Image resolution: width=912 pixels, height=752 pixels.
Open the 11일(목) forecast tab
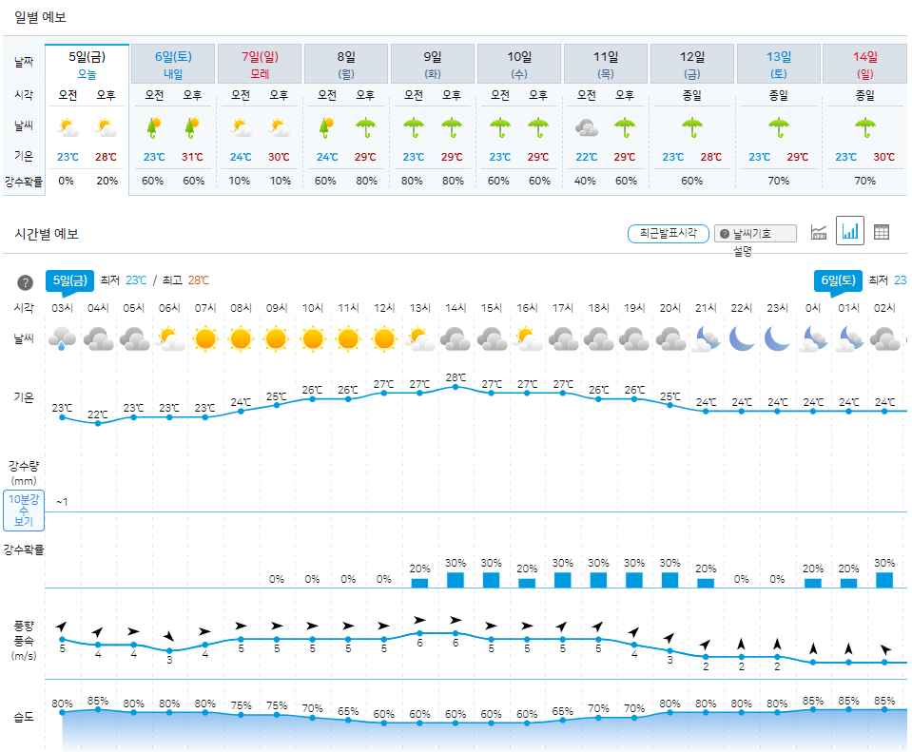pos(606,65)
